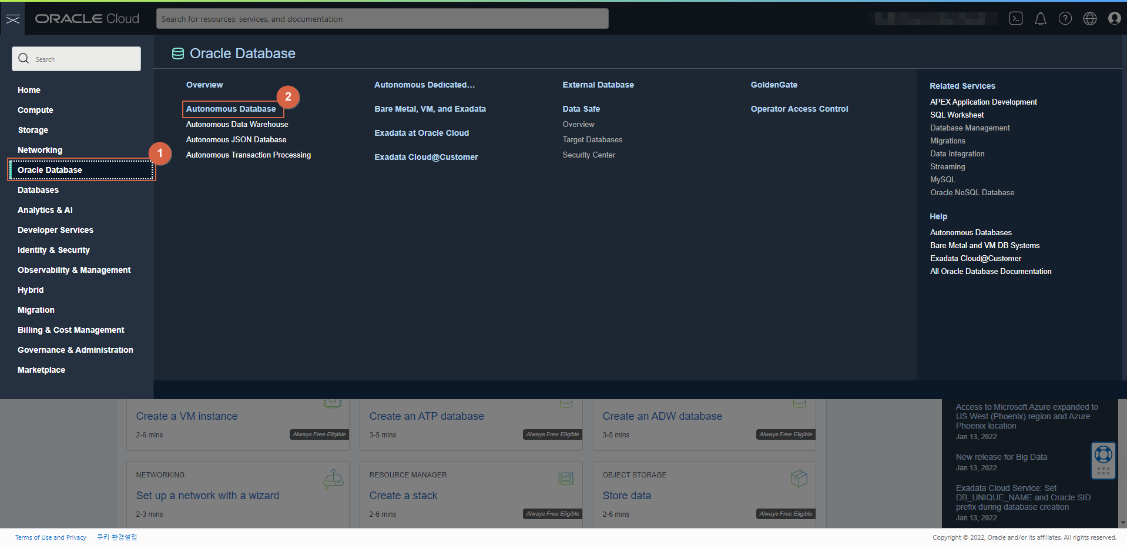The width and height of the screenshot is (1127, 545).
Task: Open Operator Access Control link
Action: (x=799, y=109)
